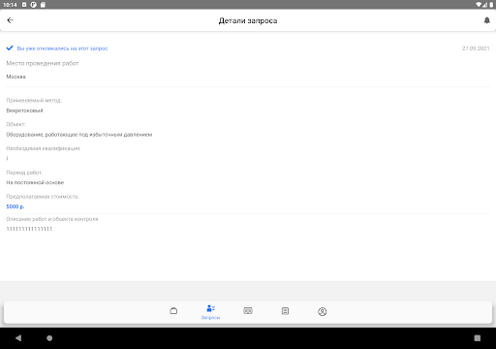Select the Запросы tab icon
The width and height of the screenshot is (496, 349).
[210, 308]
